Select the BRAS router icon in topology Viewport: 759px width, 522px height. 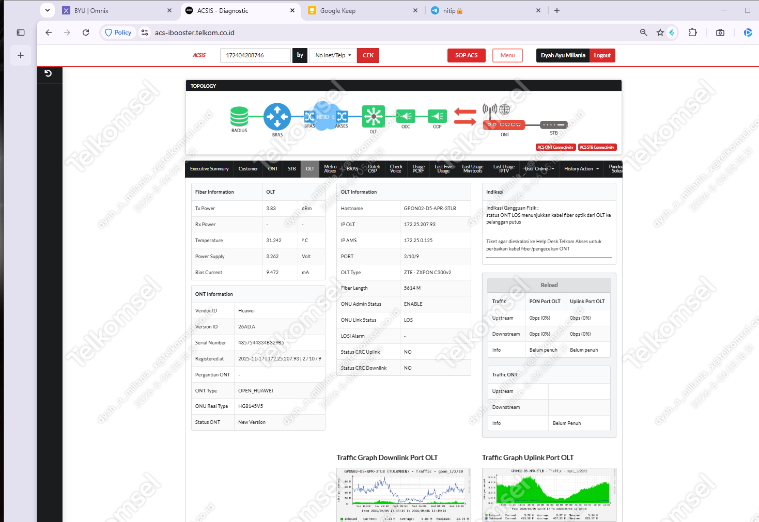click(277, 117)
